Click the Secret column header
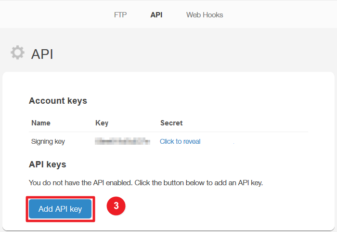 click(171, 123)
